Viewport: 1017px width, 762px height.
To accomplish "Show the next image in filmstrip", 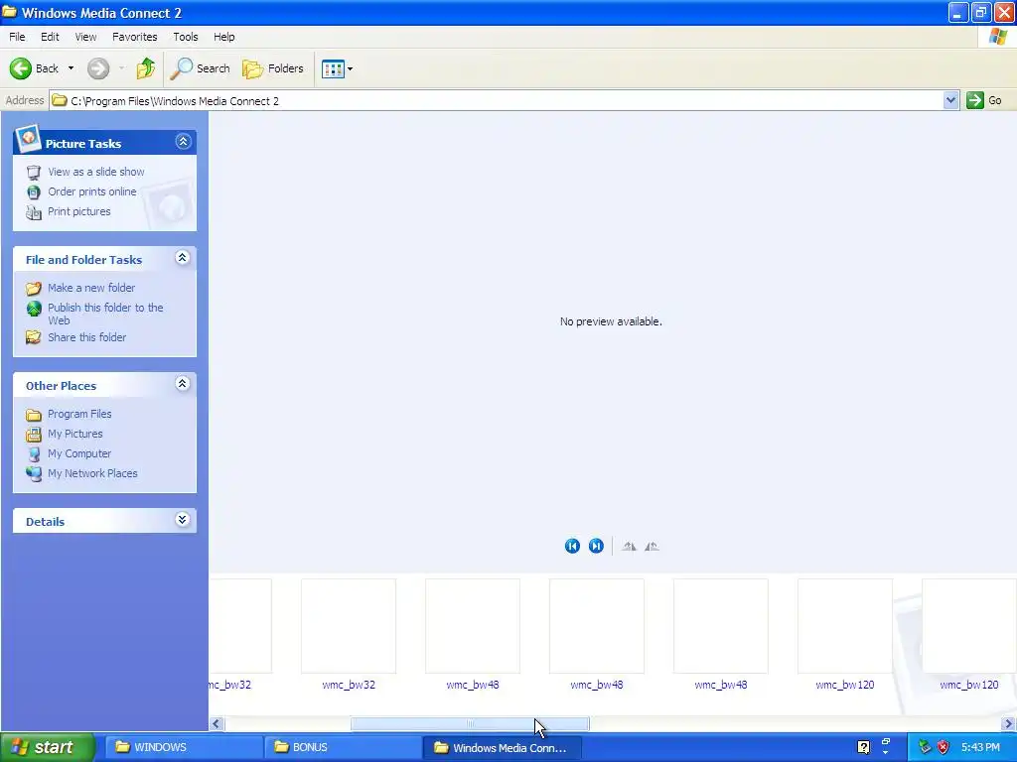I will tap(596, 547).
